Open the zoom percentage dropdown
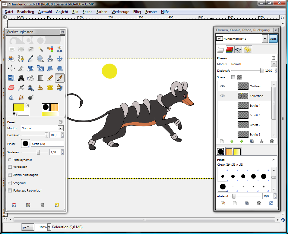The width and height of the screenshot is (288, 234). [49, 227]
